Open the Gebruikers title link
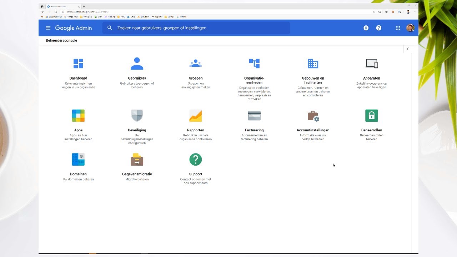The height and width of the screenshot is (257, 457). [137, 78]
